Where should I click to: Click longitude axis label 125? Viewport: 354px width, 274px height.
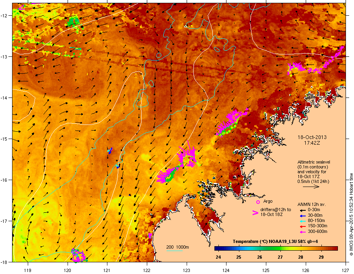pos(266,270)
